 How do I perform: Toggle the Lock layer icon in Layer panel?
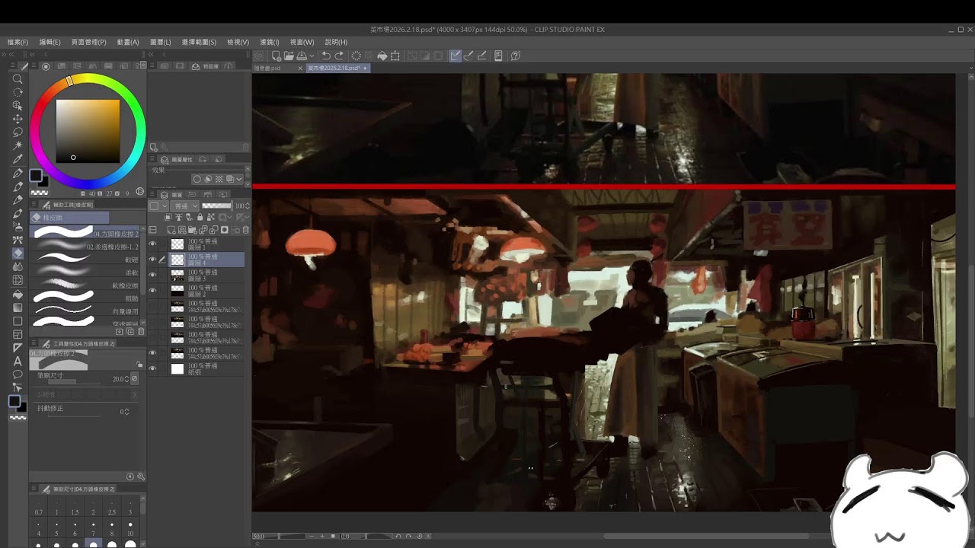click(200, 218)
